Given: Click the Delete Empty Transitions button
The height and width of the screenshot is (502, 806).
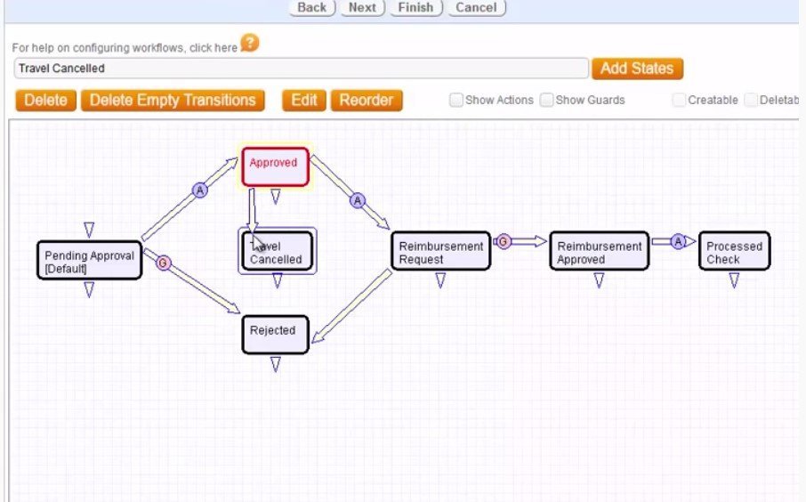Looking at the screenshot, I should (x=173, y=100).
